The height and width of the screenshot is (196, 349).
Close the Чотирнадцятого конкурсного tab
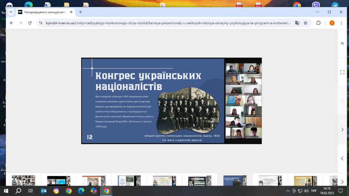pos(71,12)
